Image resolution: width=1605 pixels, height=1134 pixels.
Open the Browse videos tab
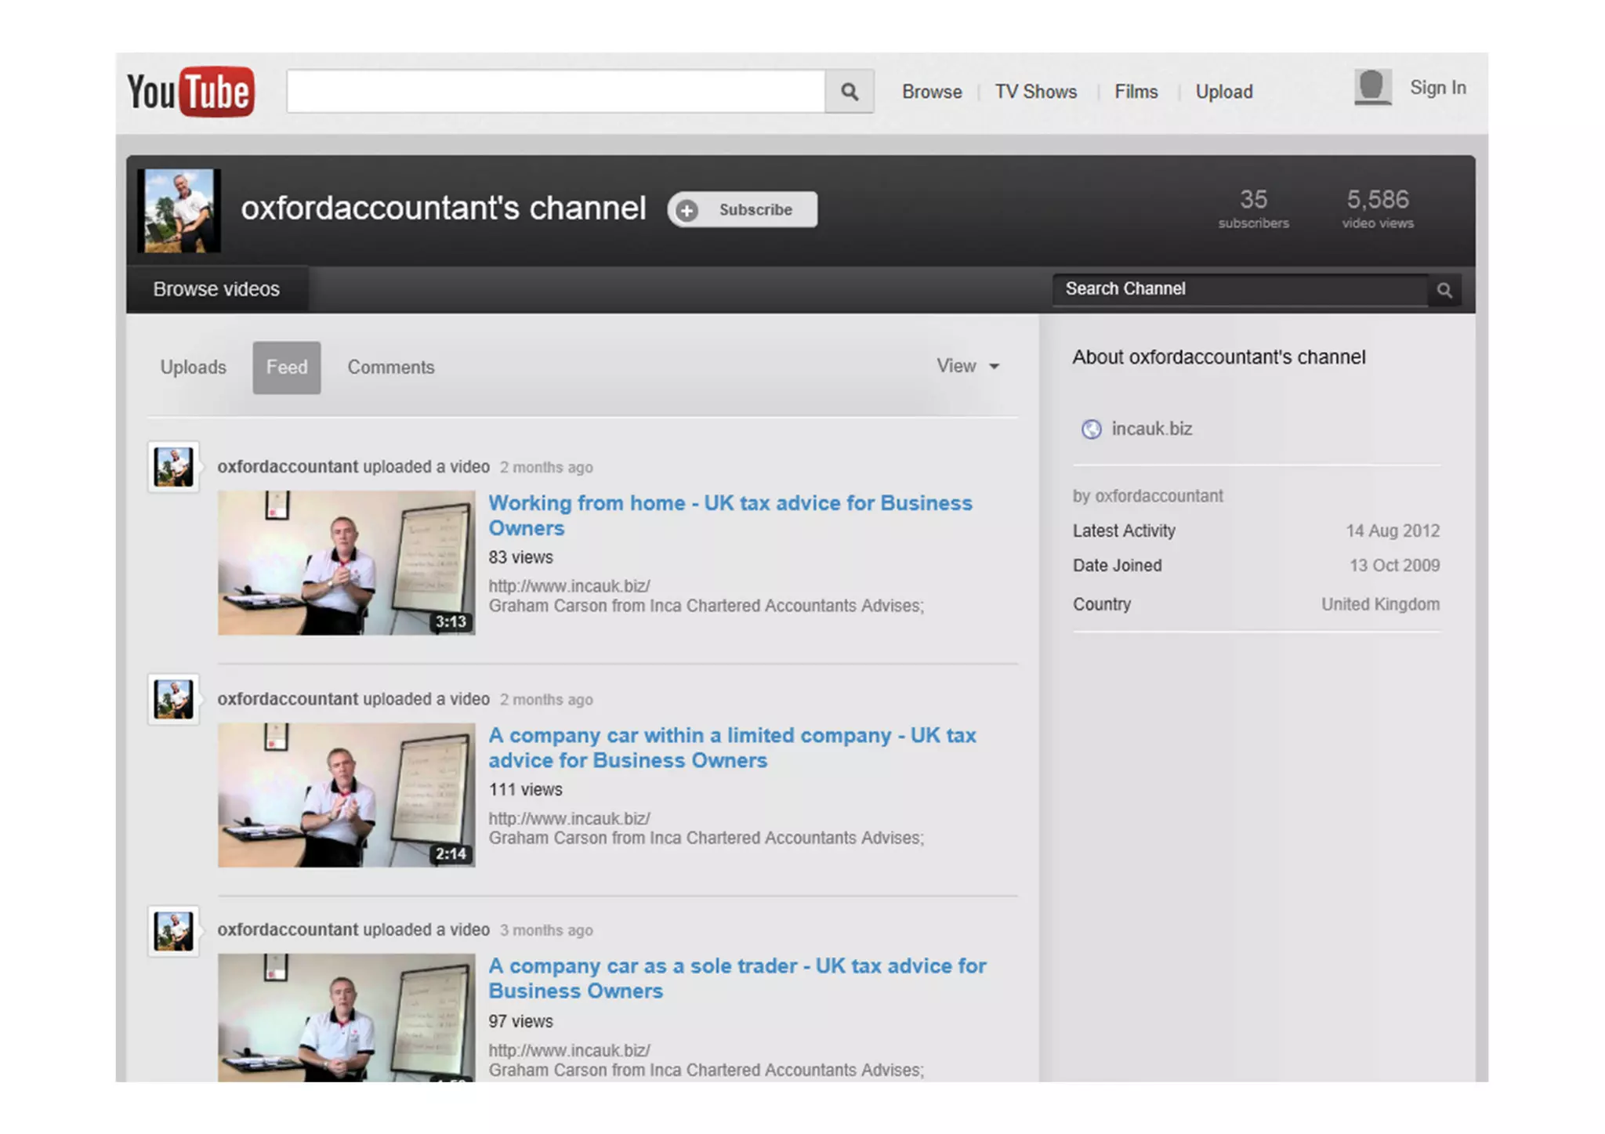(216, 289)
